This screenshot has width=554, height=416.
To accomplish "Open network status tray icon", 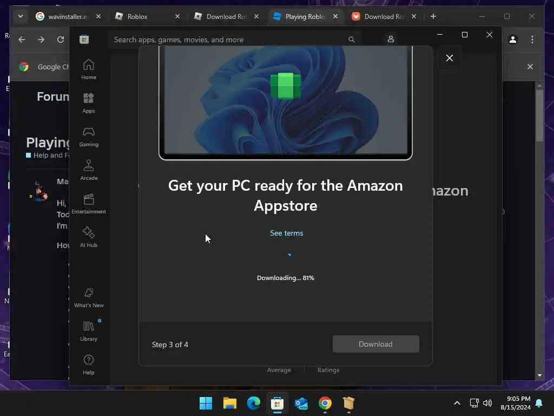I will point(474,403).
